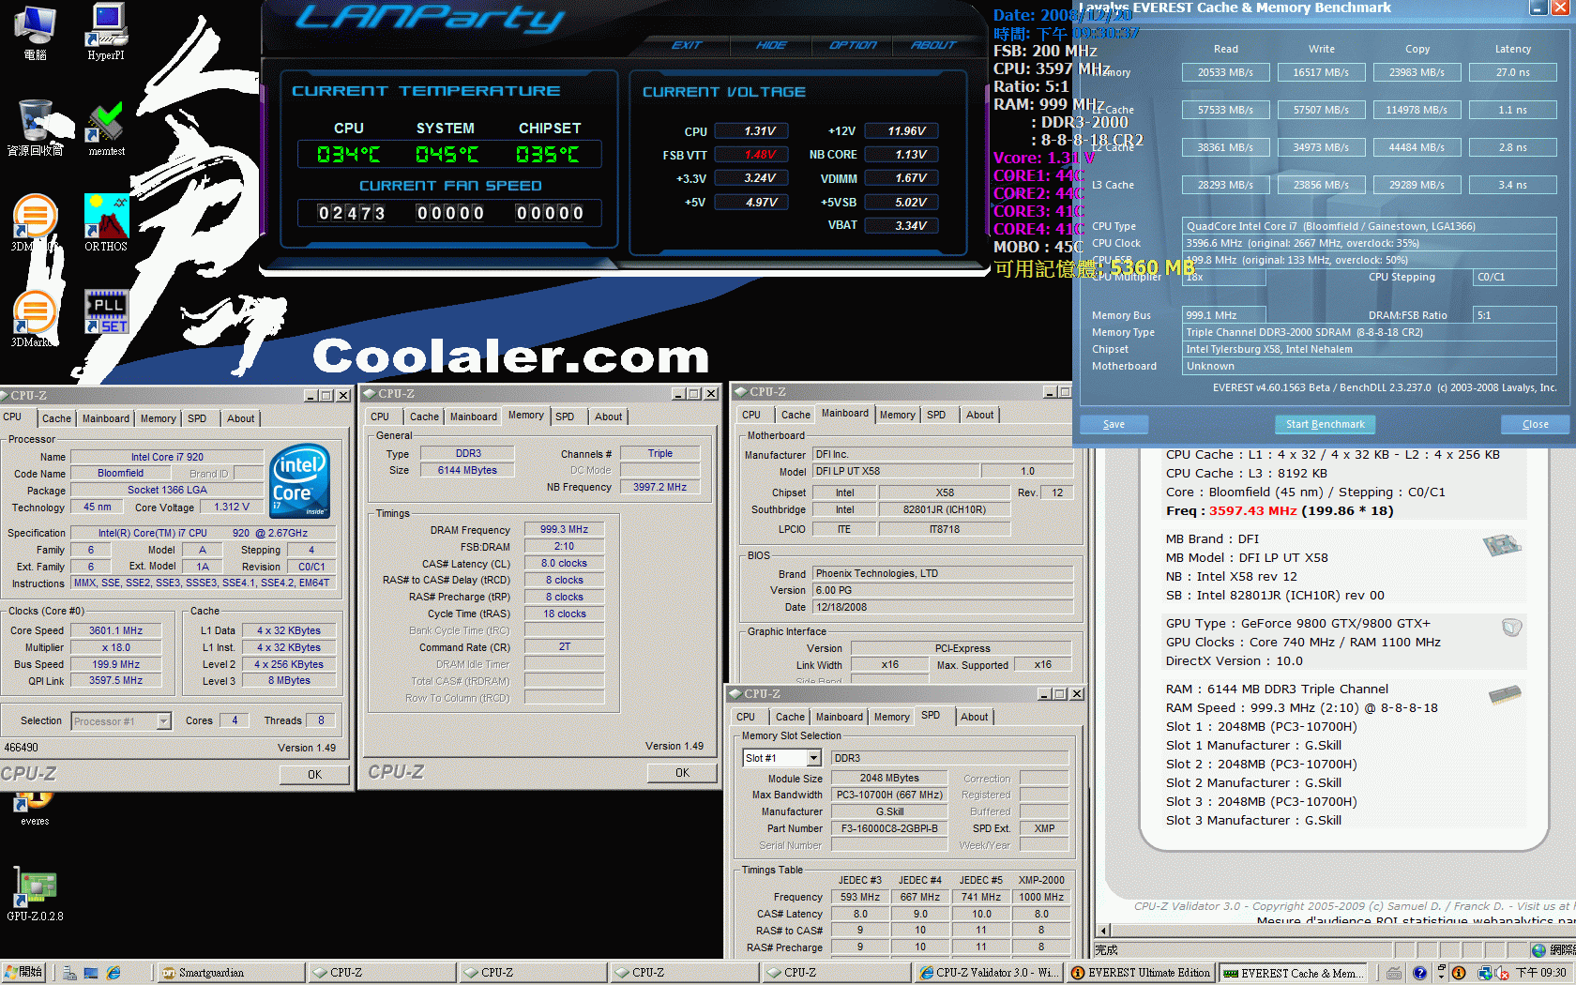The width and height of the screenshot is (1576, 985).
Task: Click the first quick launch icon beside Start
Action: pos(69,973)
